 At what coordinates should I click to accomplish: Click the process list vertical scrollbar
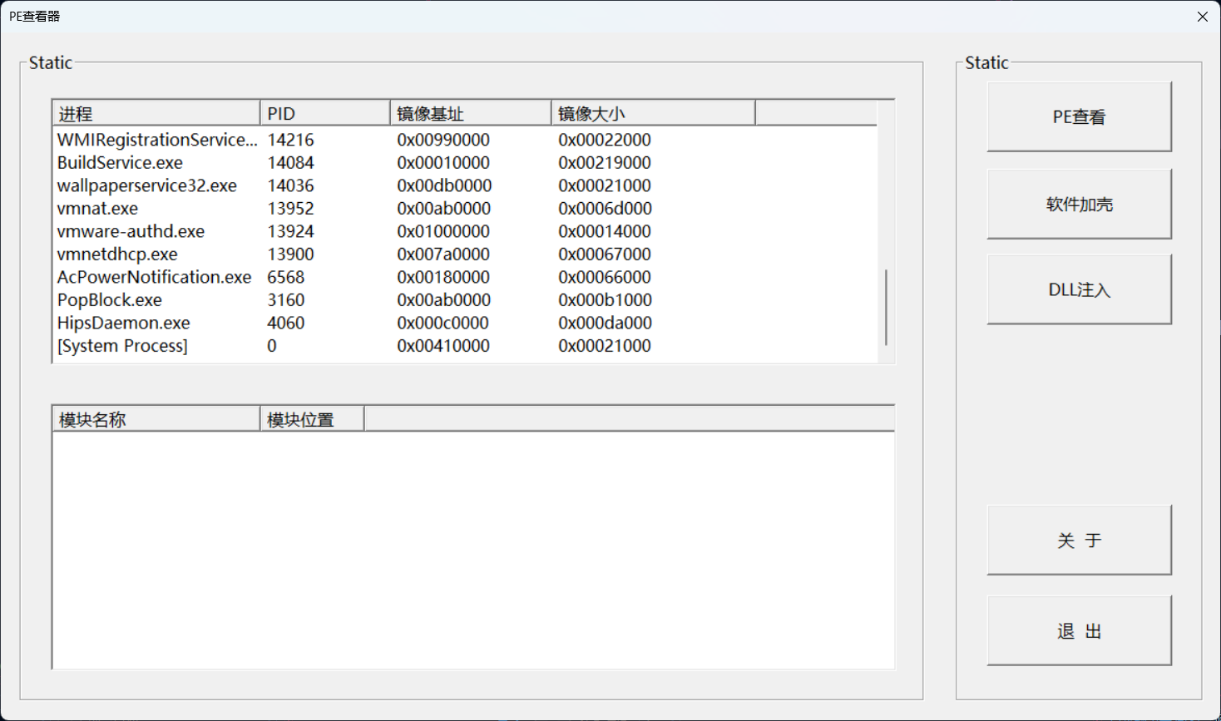point(886,306)
